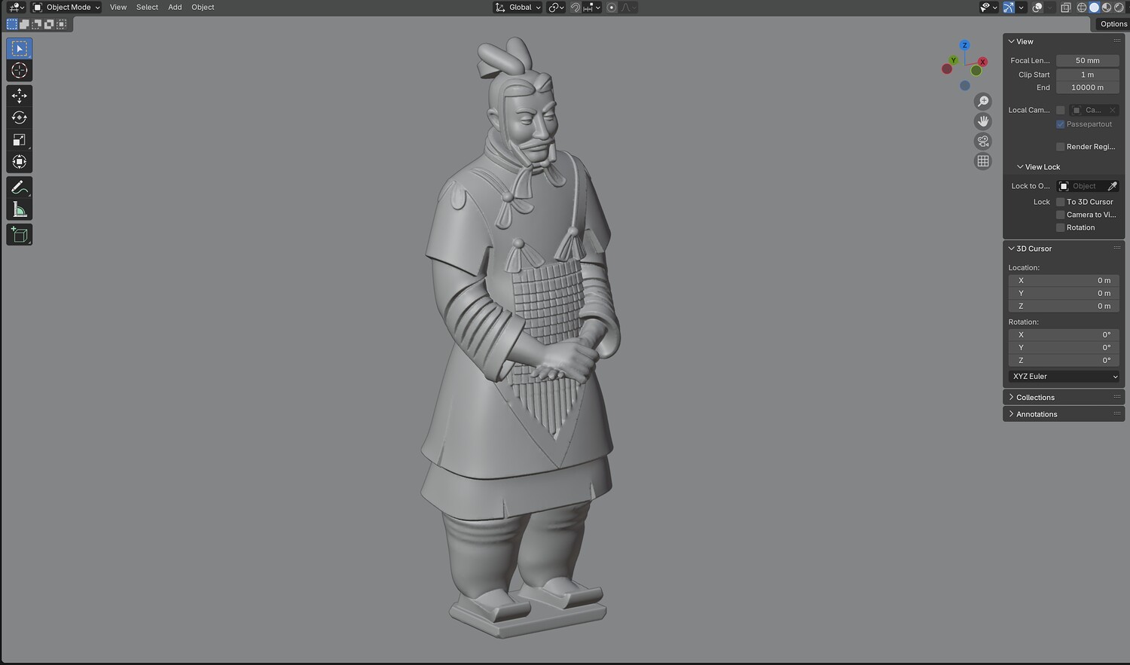Set selection mode to new selection
The height and width of the screenshot is (665, 1130).
12,24
